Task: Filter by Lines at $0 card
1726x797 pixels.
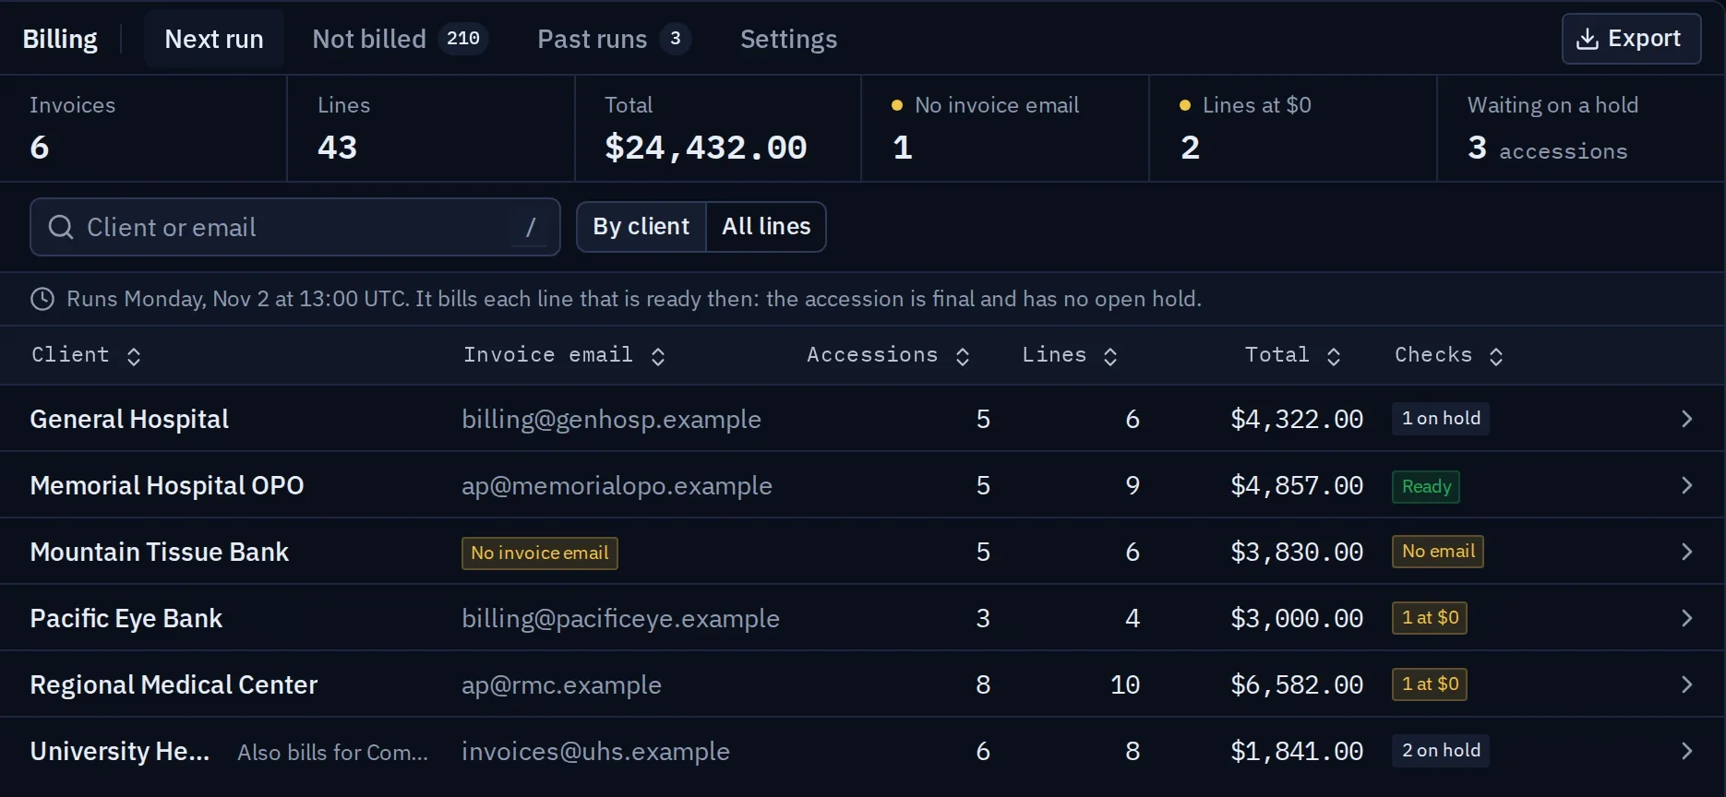Action: tap(1293, 128)
